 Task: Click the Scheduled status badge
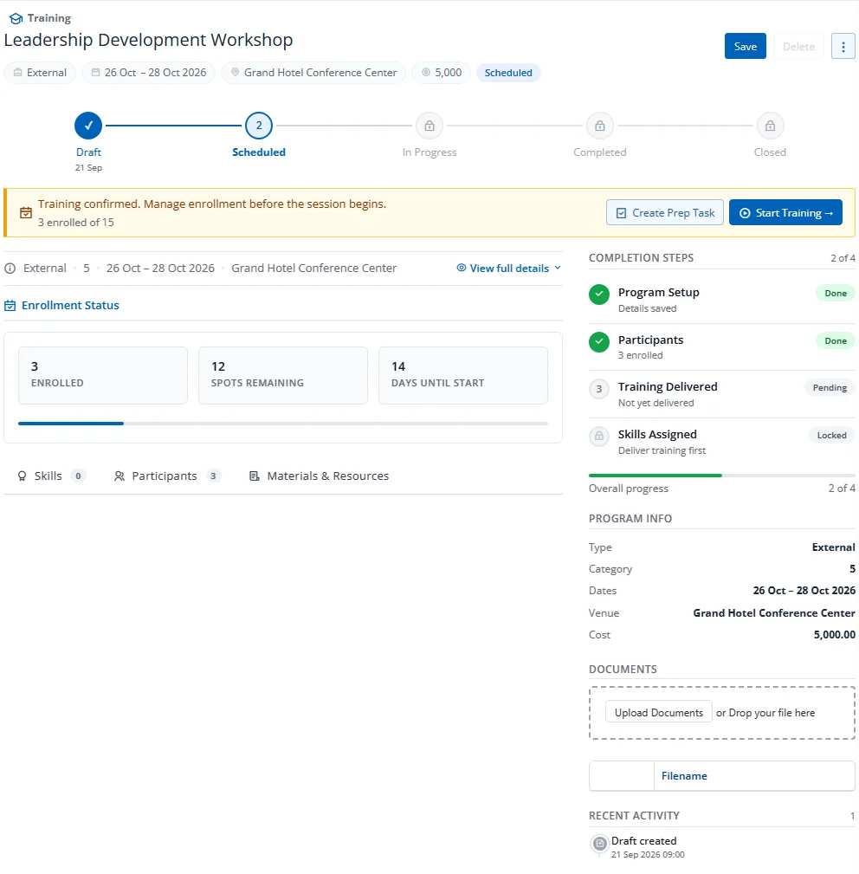[x=508, y=73]
